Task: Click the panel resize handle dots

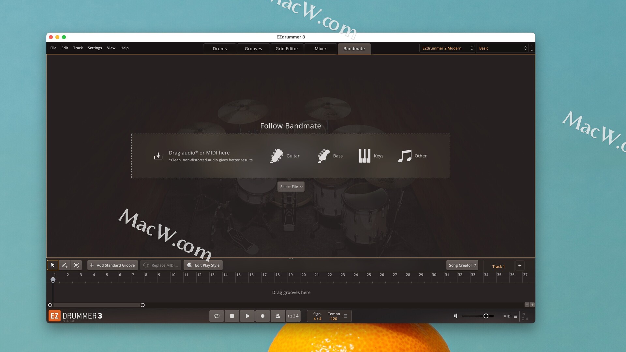Action: pyautogui.click(x=291, y=258)
